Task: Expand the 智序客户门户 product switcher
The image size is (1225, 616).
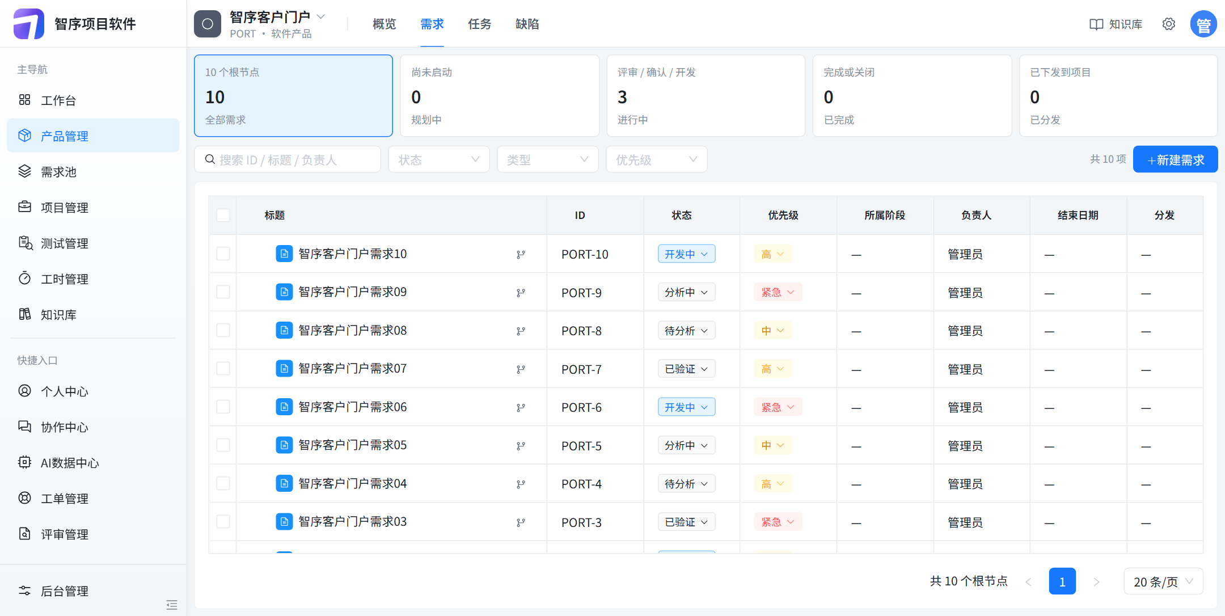Action: [x=321, y=16]
